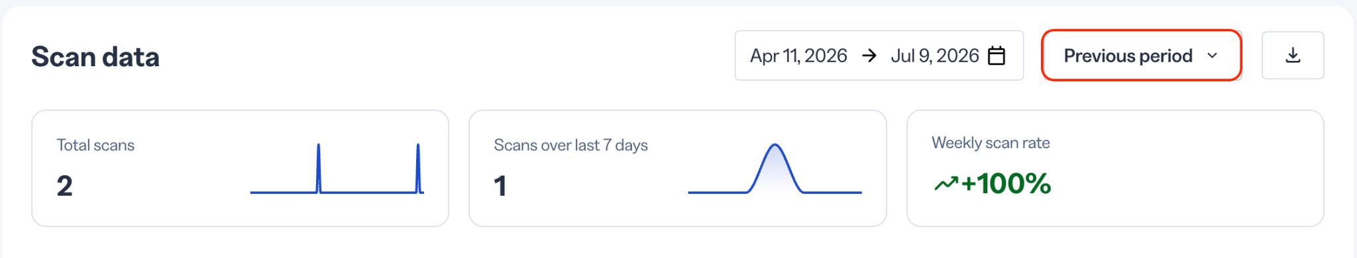Screen dimensions: 1357x258
Task: Click the download export icon button
Action: tap(1292, 56)
